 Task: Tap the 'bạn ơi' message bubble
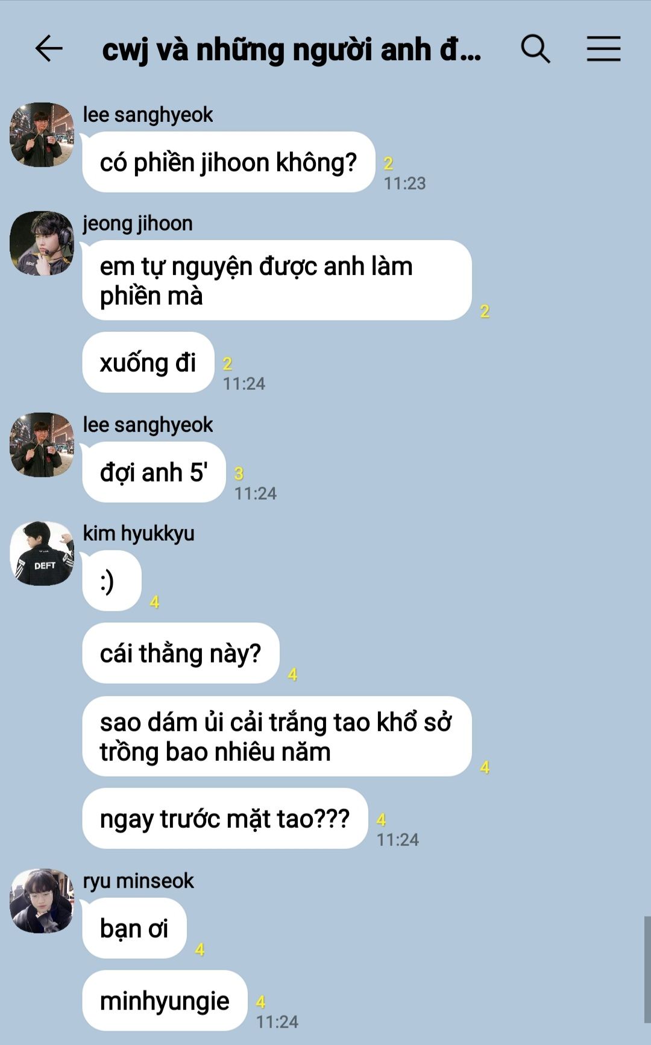134,929
